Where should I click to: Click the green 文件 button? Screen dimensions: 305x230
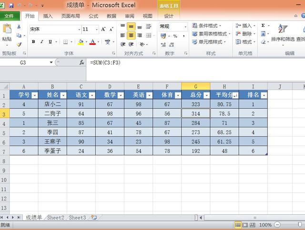(x=10, y=16)
